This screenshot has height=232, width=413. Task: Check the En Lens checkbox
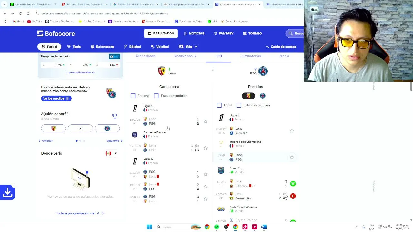tap(133, 96)
